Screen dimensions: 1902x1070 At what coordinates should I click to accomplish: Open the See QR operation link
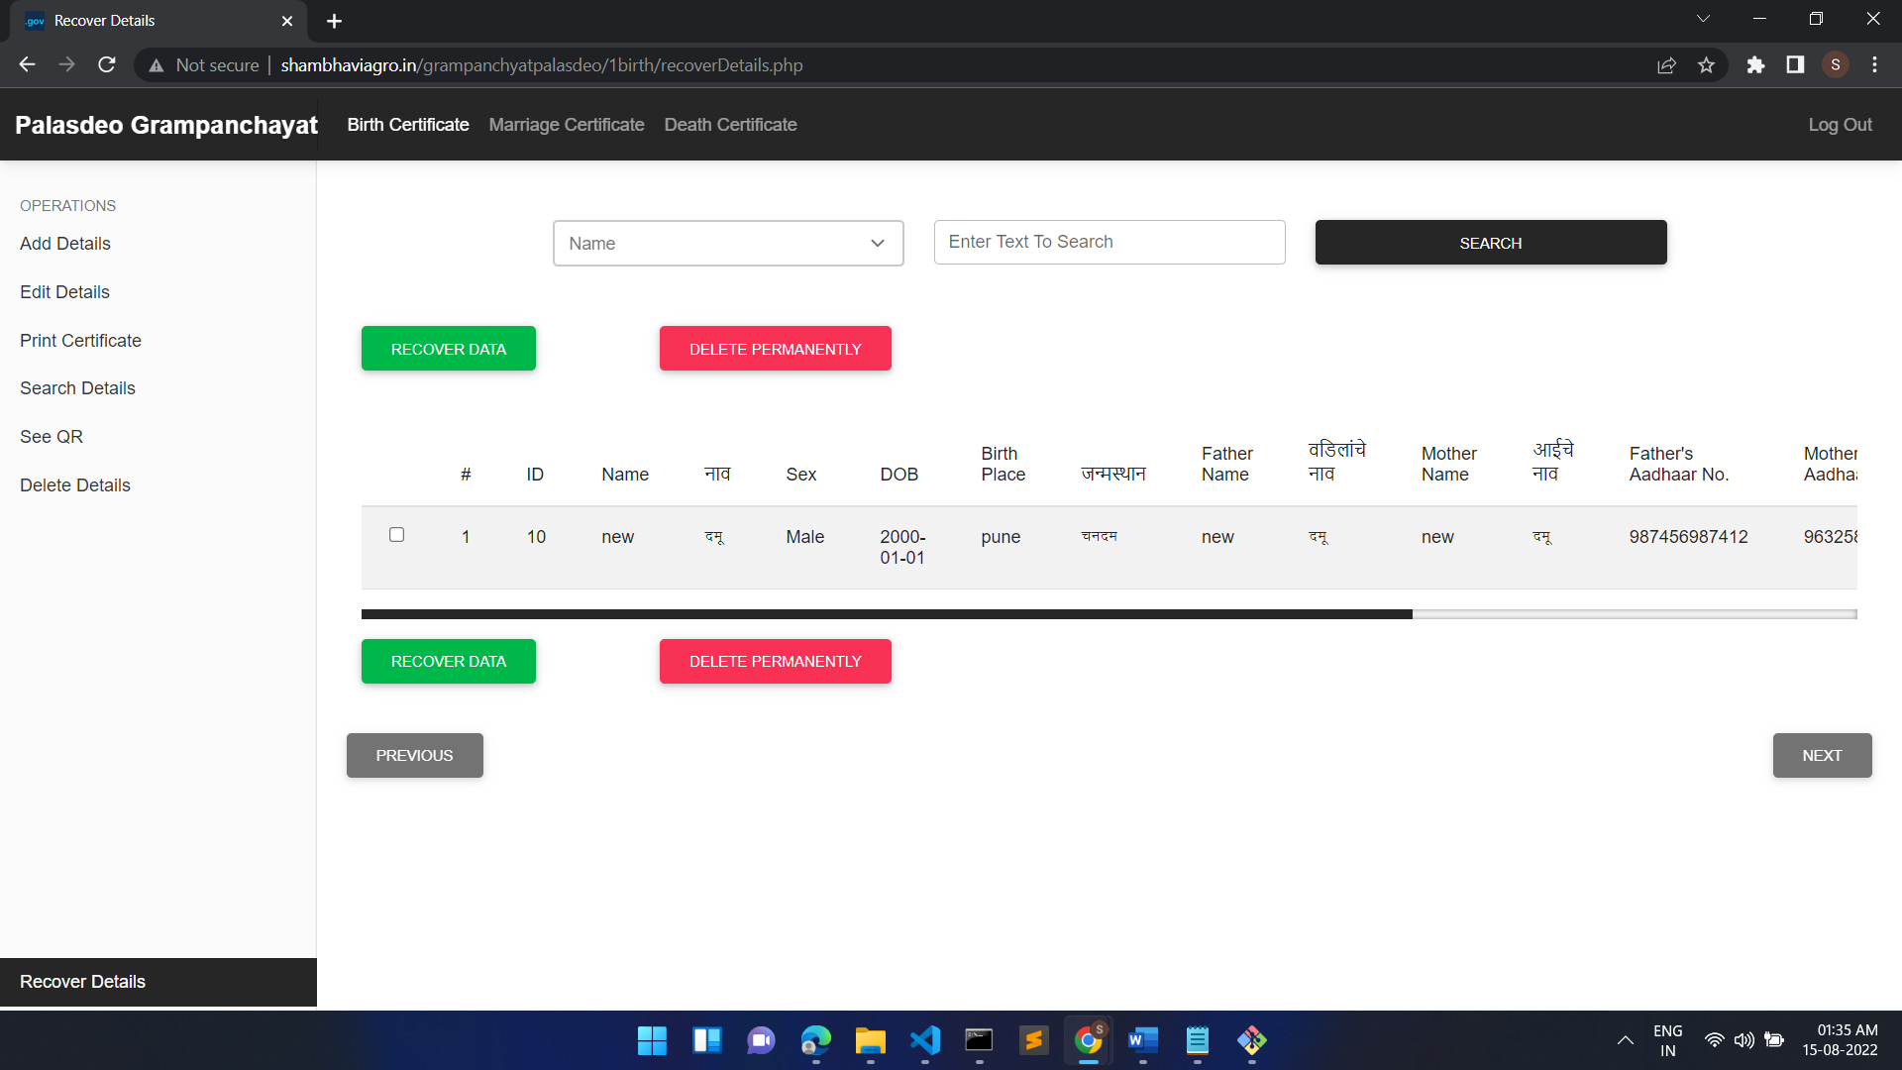tap(51, 436)
